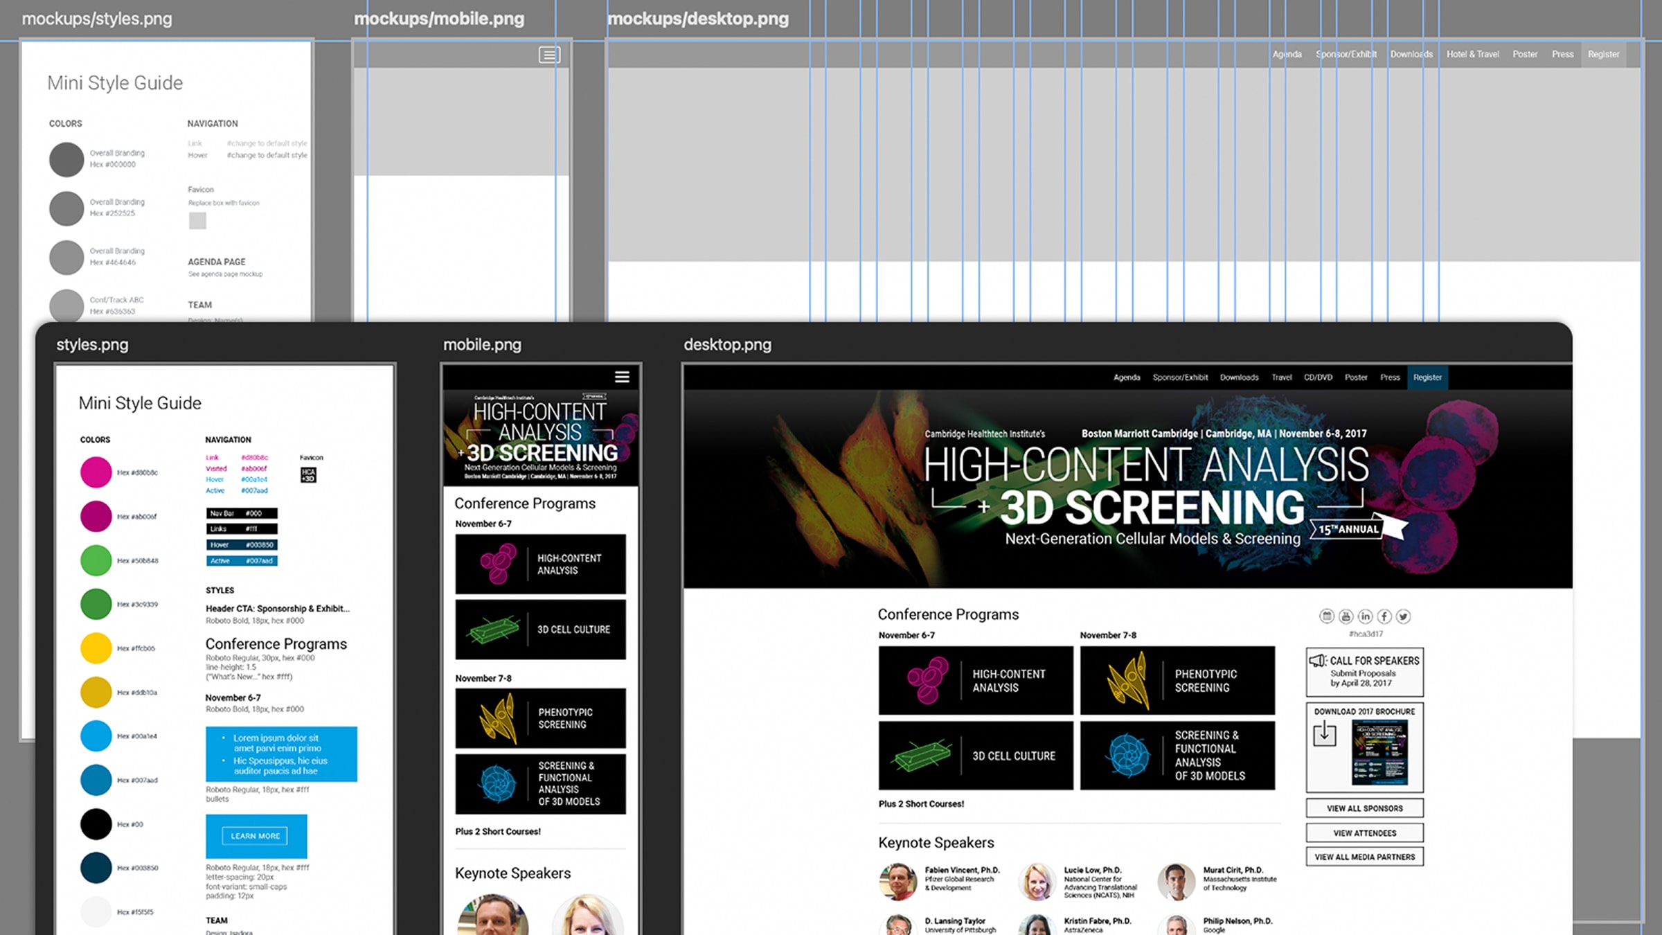Viewport: 1662px width, 935px height.
Task: Select Sponsor/Exhibit in desktop.png navigation
Action: (1180, 377)
